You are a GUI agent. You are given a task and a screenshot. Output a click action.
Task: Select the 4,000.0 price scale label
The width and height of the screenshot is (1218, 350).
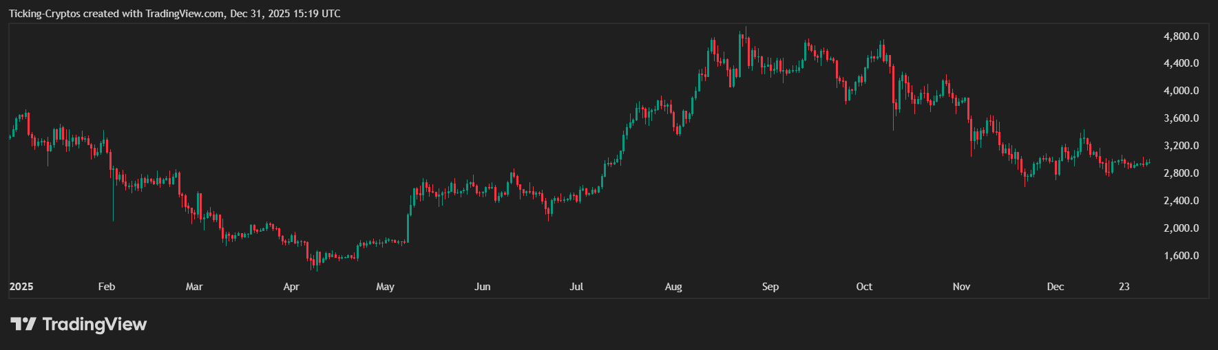click(x=1181, y=91)
